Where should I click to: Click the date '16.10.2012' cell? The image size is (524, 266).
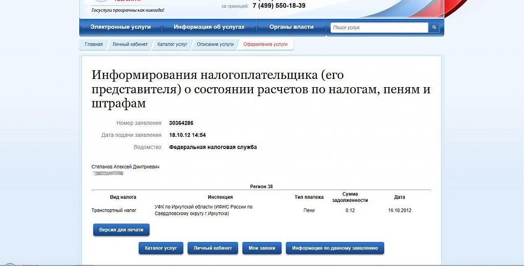(400, 211)
